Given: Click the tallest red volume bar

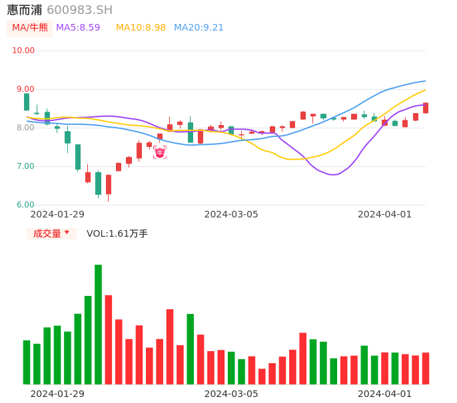Looking at the screenshot, I should (109, 339).
